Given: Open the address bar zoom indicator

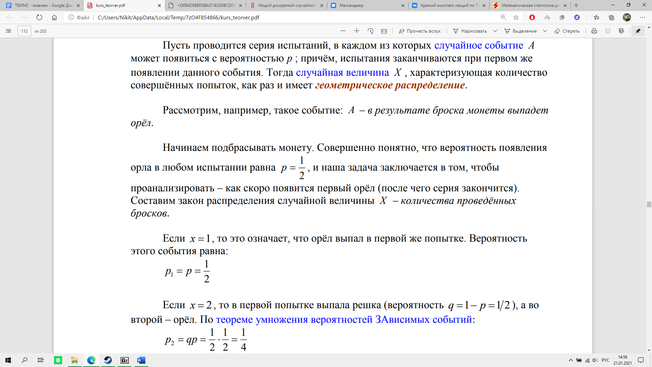Looking at the screenshot, I should 503,17.
